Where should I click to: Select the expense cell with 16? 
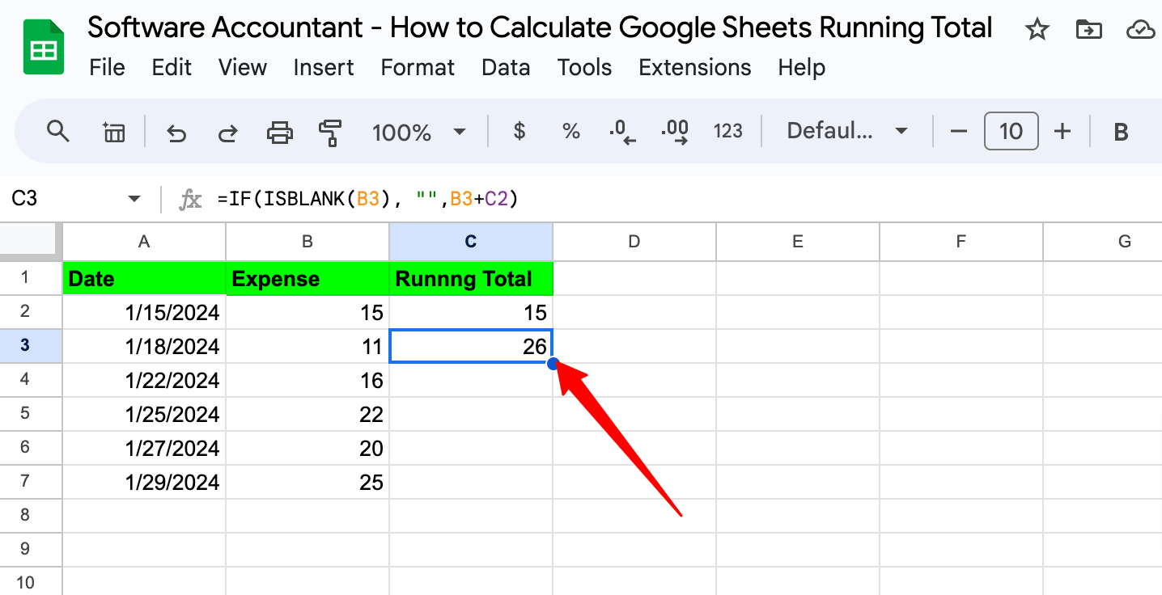(307, 380)
